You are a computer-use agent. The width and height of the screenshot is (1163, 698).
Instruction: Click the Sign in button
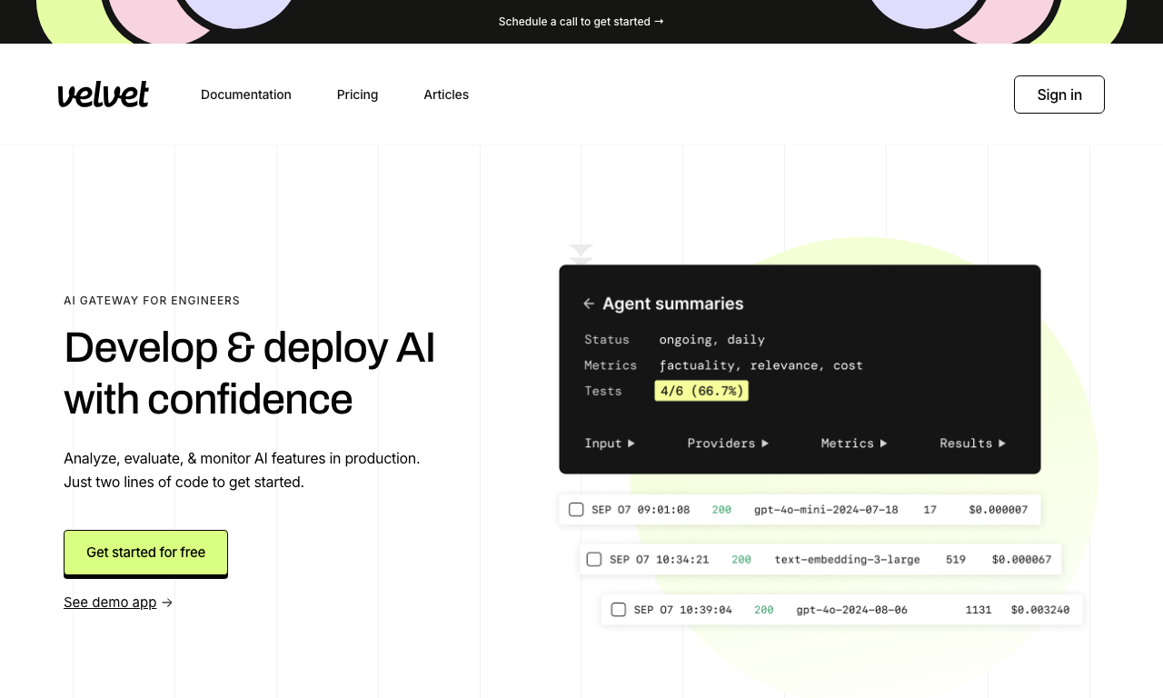pyautogui.click(x=1059, y=95)
